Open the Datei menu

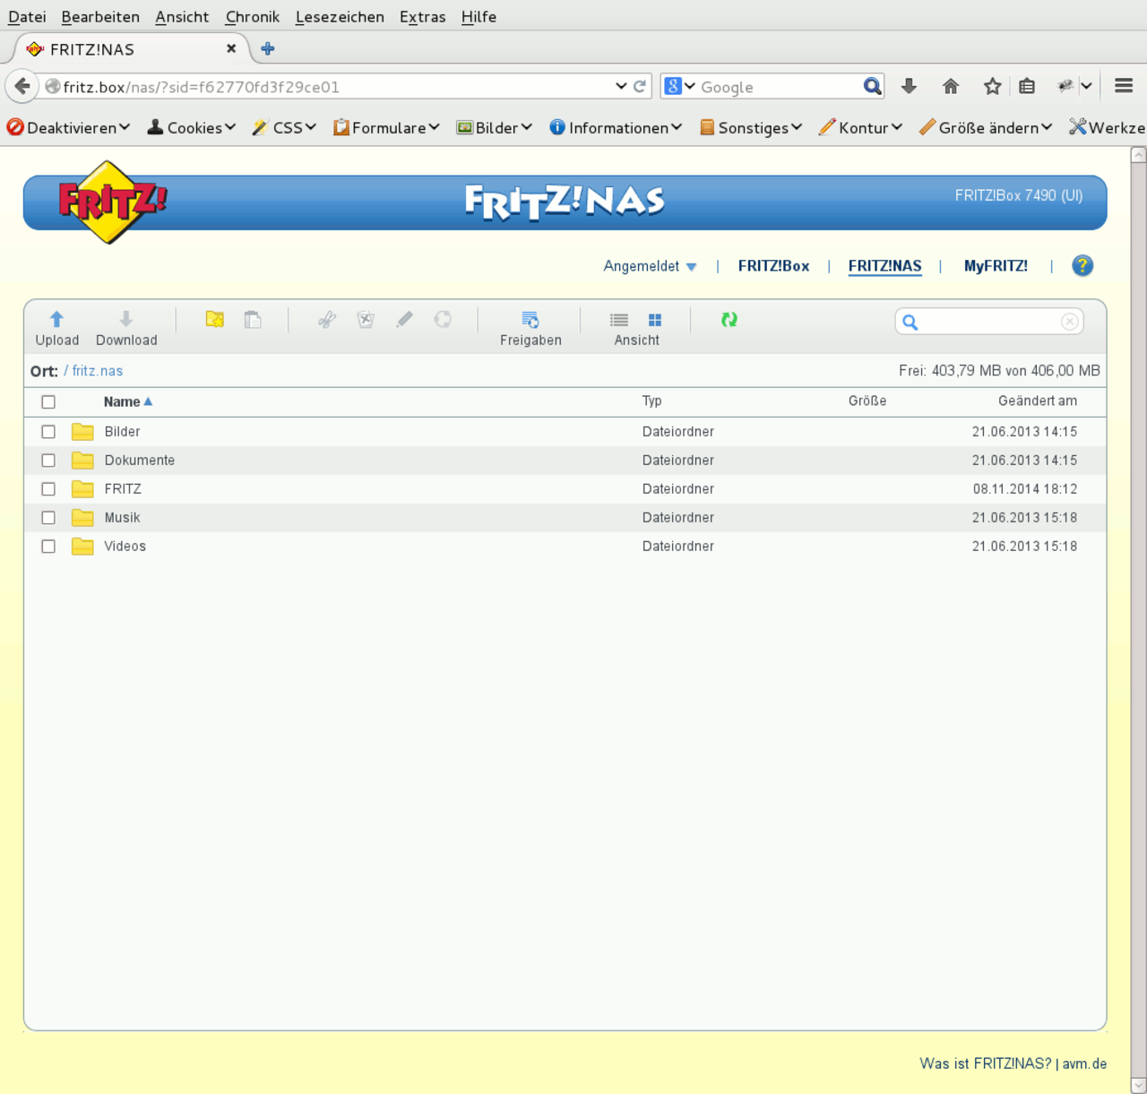coord(27,16)
